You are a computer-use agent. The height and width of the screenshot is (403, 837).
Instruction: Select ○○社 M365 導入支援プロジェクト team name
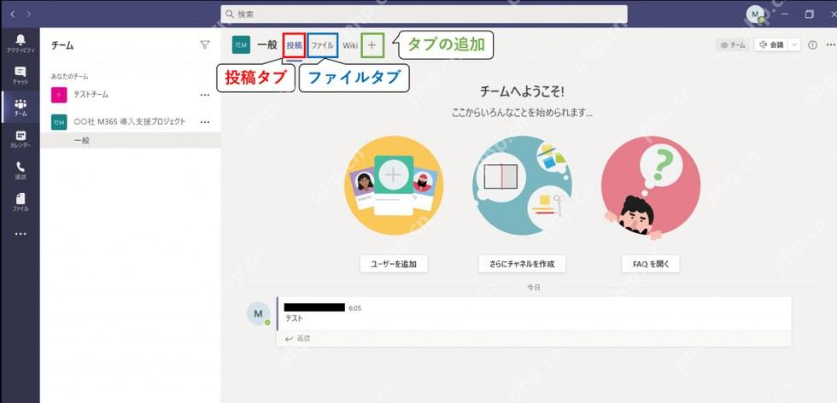130,122
